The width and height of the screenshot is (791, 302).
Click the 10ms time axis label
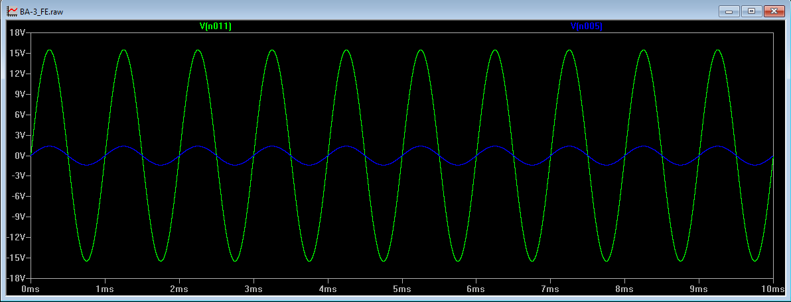(x=773, y=289)
